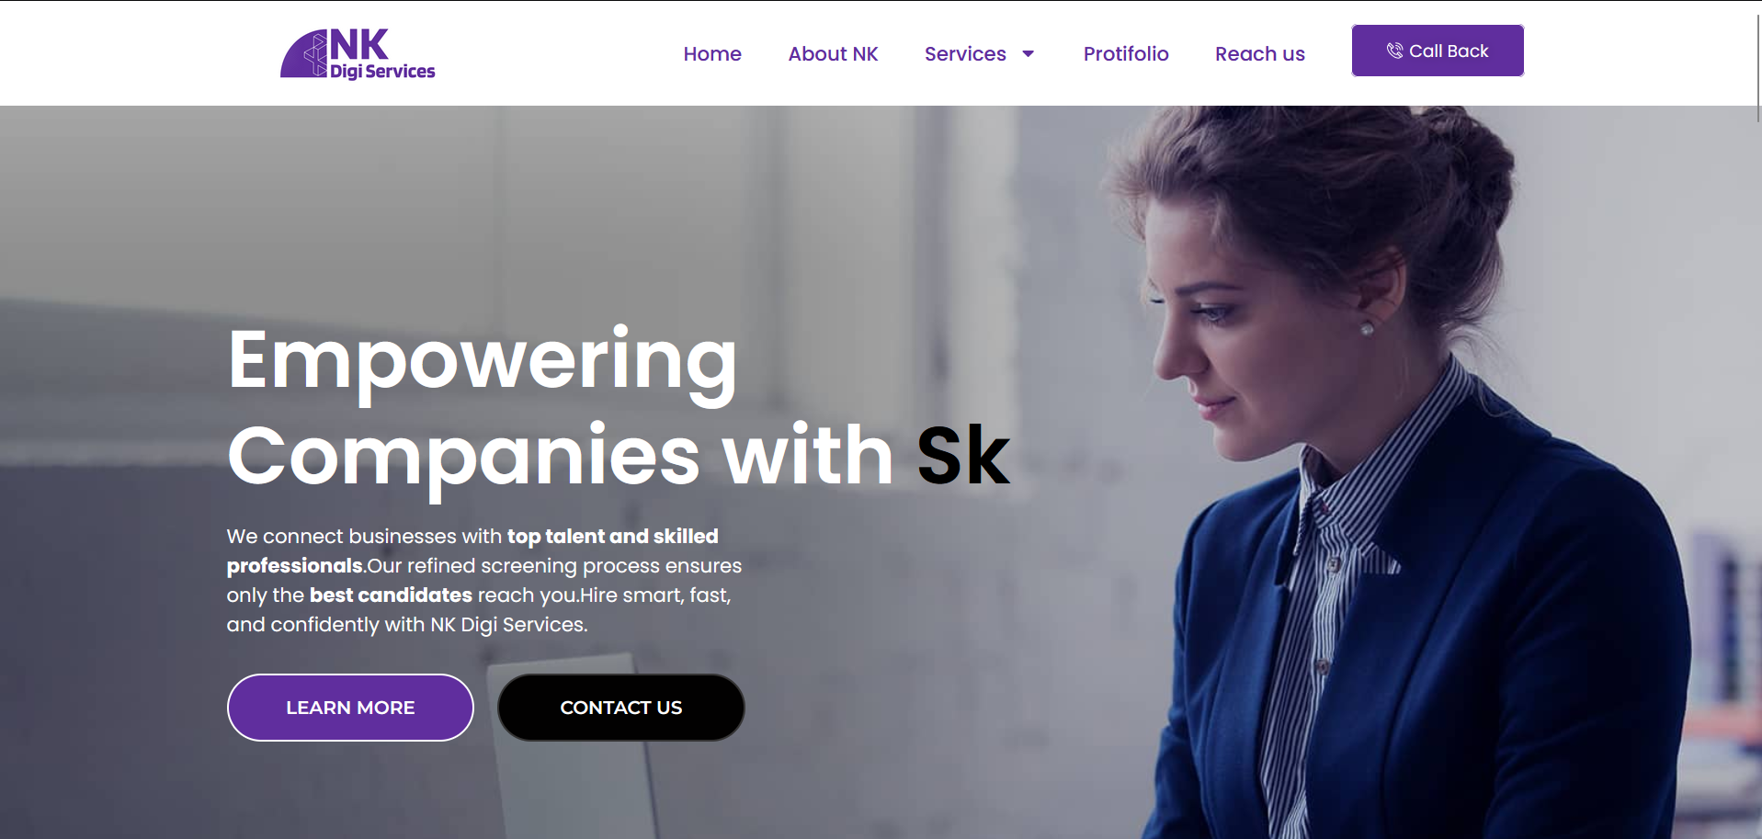Click the 'NK' letters in the logo

(359, 44)
